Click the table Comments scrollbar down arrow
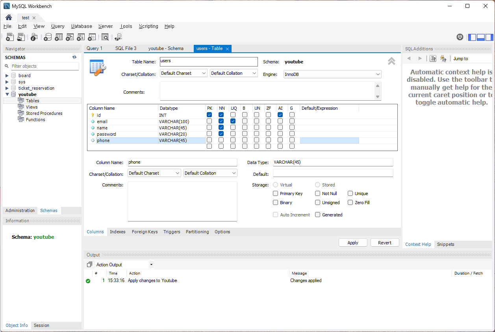The height and width of the screenshot is (332, 495). click(x=378, y=97)
